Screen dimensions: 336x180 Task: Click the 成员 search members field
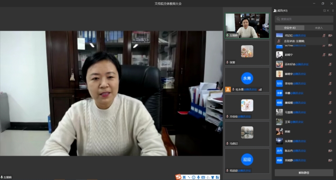304,19
